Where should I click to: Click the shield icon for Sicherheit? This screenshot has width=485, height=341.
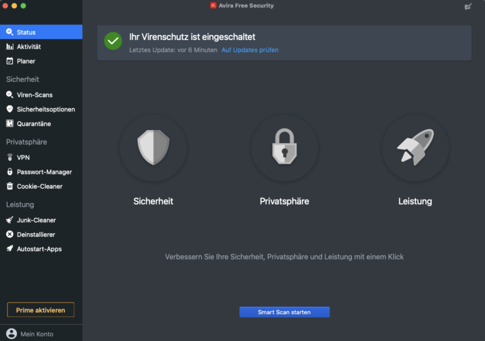point(153,148)
